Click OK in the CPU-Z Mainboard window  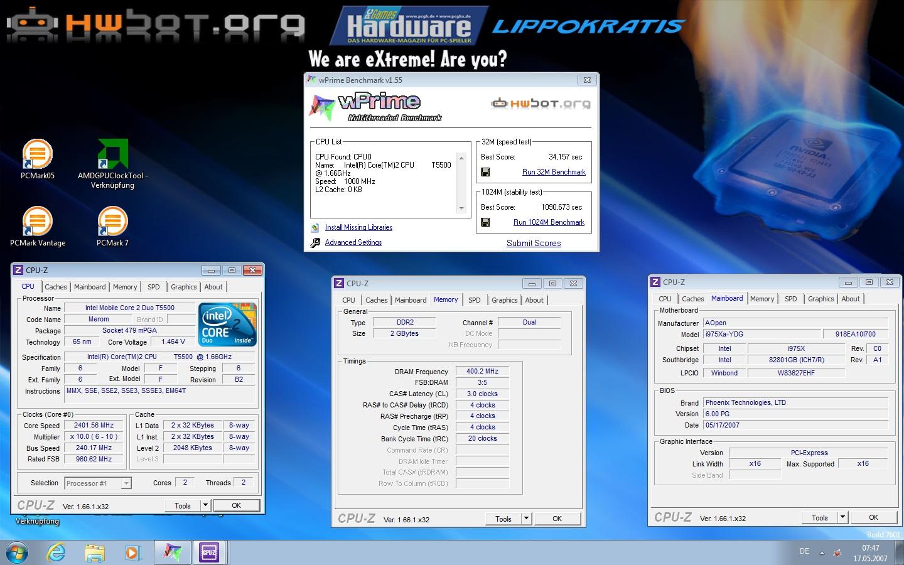pyautogui.click(x=873, y=517)
